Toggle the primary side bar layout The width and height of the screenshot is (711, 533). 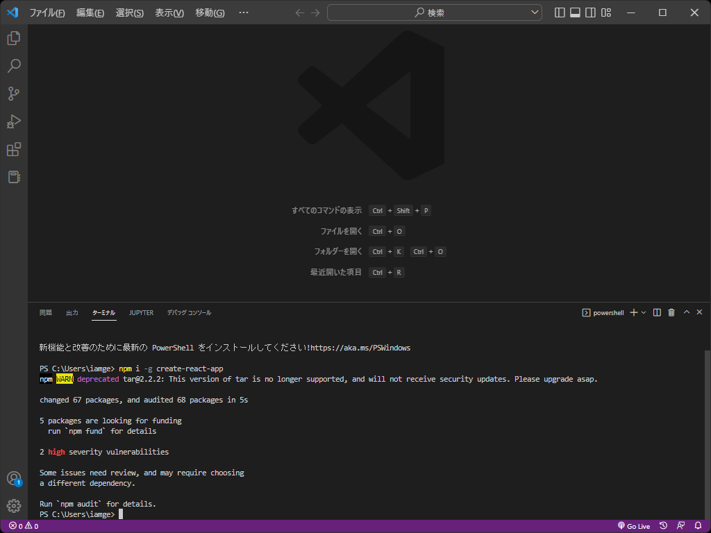click(560, 12)
